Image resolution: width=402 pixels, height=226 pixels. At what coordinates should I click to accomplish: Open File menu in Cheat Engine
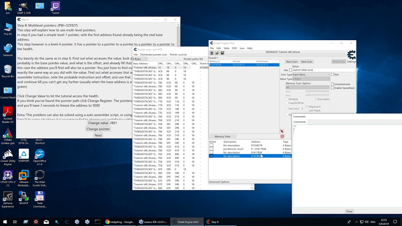tap(212, 48)
